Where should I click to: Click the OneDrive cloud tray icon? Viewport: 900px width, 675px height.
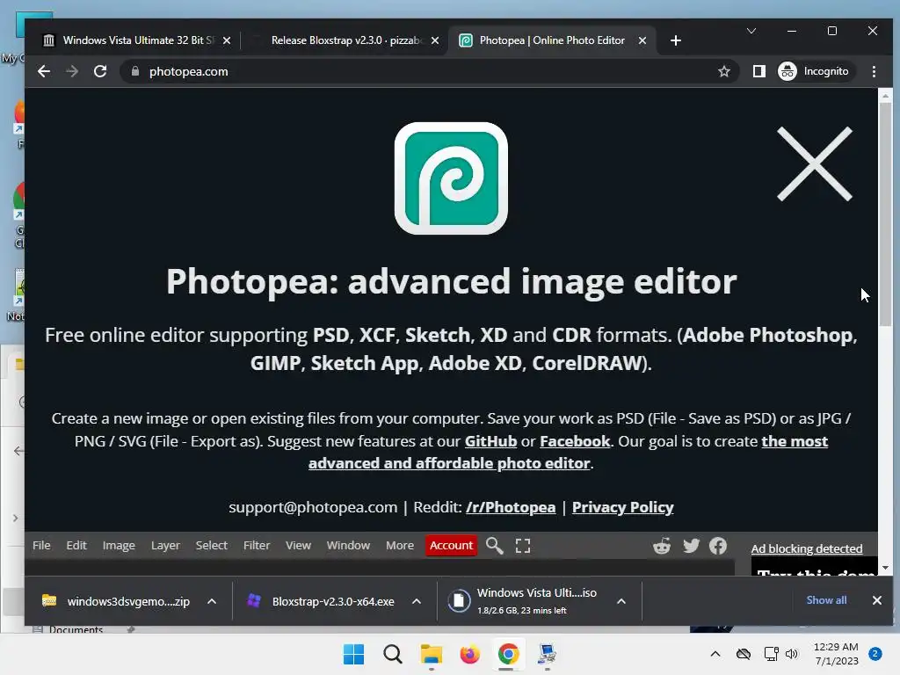pyautogui.click(x=744, y=654)
